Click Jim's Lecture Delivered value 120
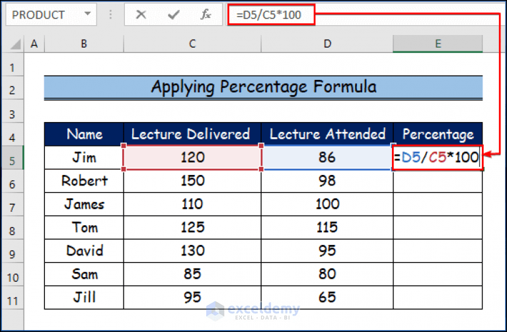This screenshot has height=332, width=507. [x=192, y=158]
